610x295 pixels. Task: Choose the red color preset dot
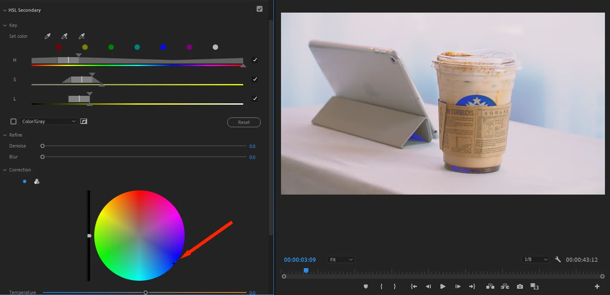59,47
